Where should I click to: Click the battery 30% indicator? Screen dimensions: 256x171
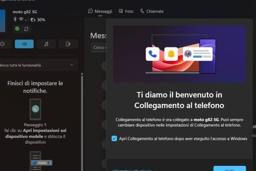pos(38,20)
